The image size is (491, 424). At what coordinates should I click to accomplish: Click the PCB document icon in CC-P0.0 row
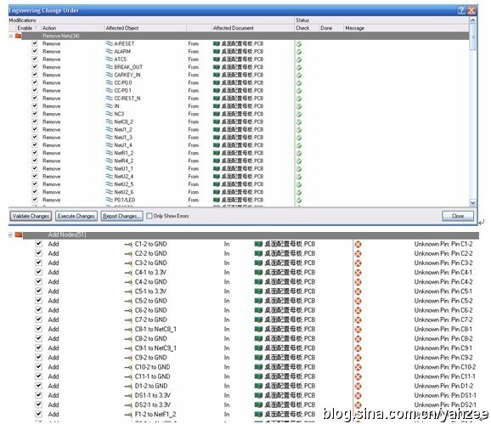(x=217, y=82)
